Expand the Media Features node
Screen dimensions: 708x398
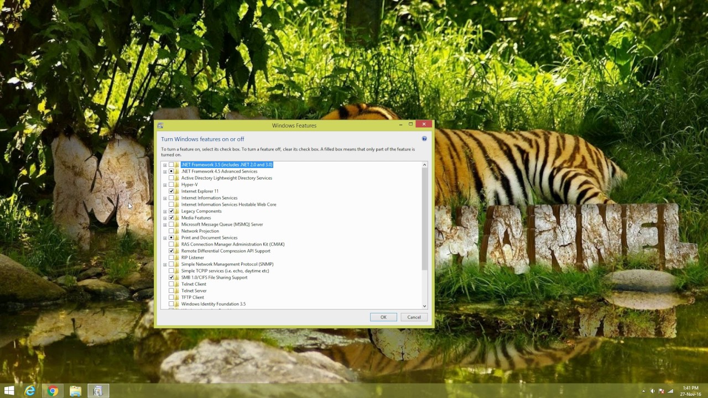(165, 218)
